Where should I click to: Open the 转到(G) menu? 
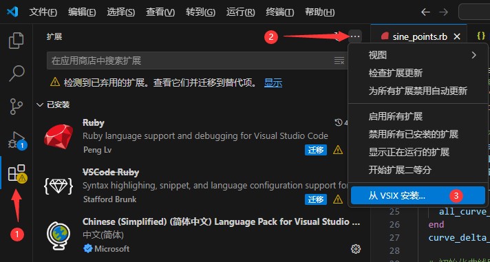coord(200,12)
